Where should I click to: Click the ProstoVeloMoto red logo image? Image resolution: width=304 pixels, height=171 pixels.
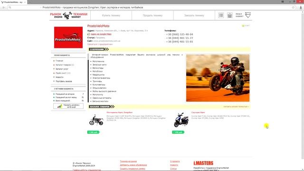(x=68, y=38)
